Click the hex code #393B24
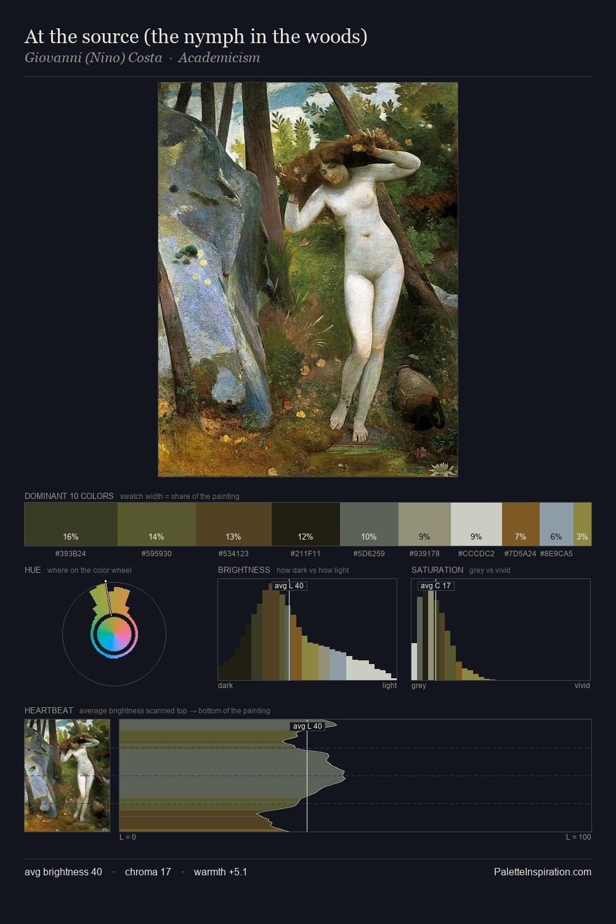Viewport: 616px width, 924px height. [x=71, y=554]
